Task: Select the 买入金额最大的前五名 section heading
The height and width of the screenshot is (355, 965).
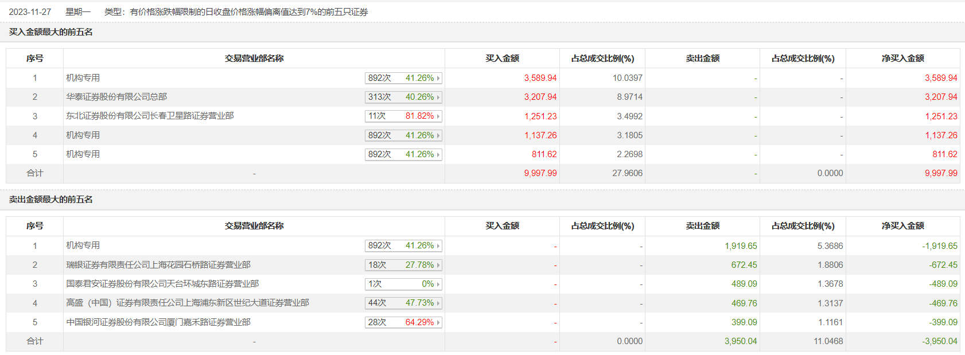Action: click(x=51, y=32)
